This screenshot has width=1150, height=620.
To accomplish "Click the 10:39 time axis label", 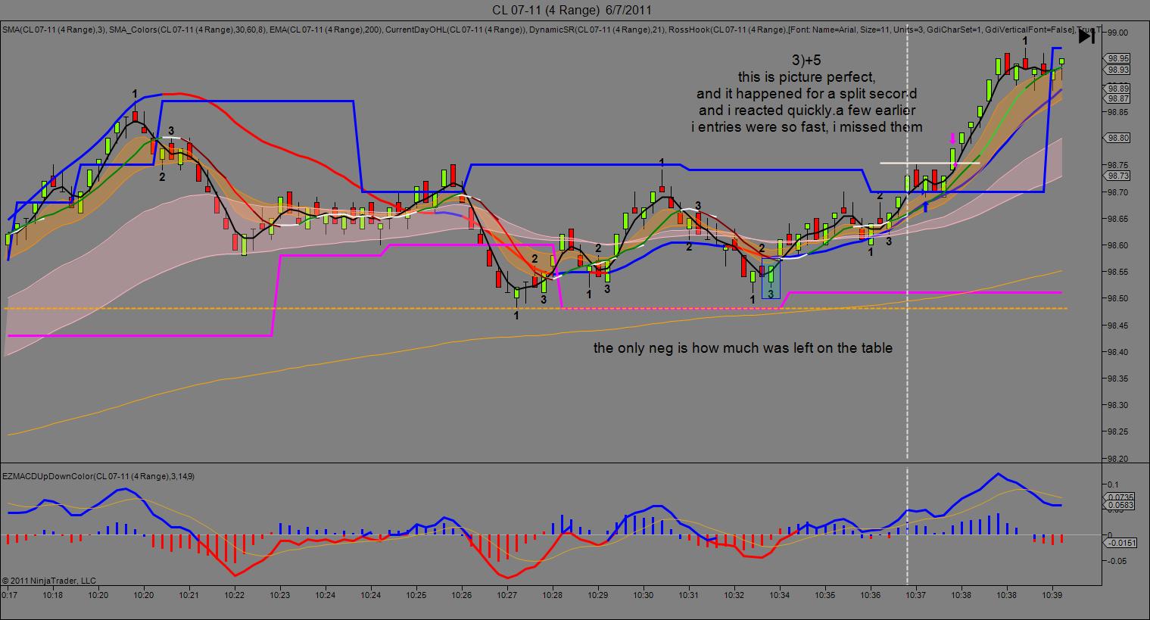I will point(1052,595).
